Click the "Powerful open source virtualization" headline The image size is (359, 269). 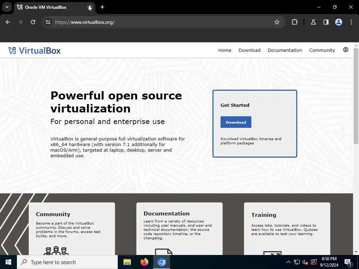coord(116,102)
